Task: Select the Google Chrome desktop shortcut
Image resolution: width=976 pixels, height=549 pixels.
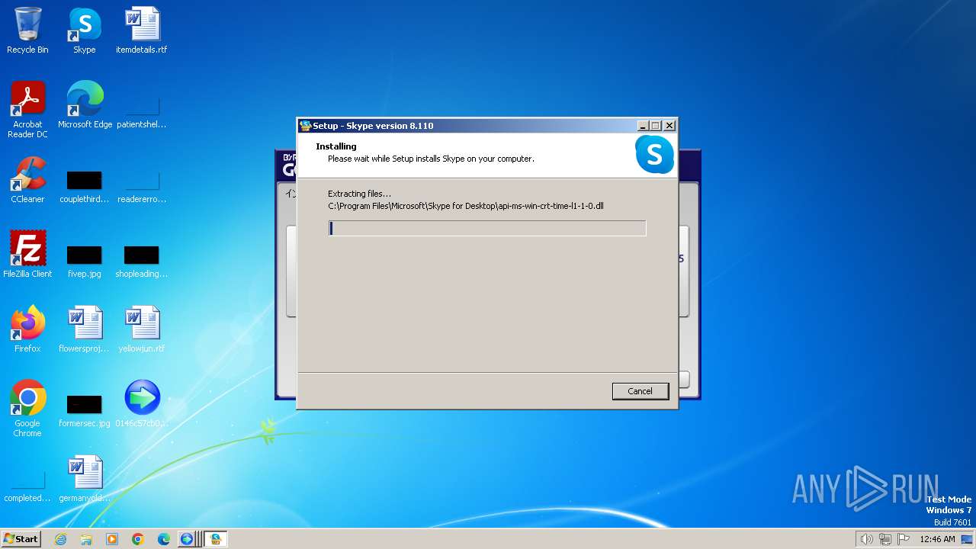Action: pyautogui.click(x=27, y=409)
